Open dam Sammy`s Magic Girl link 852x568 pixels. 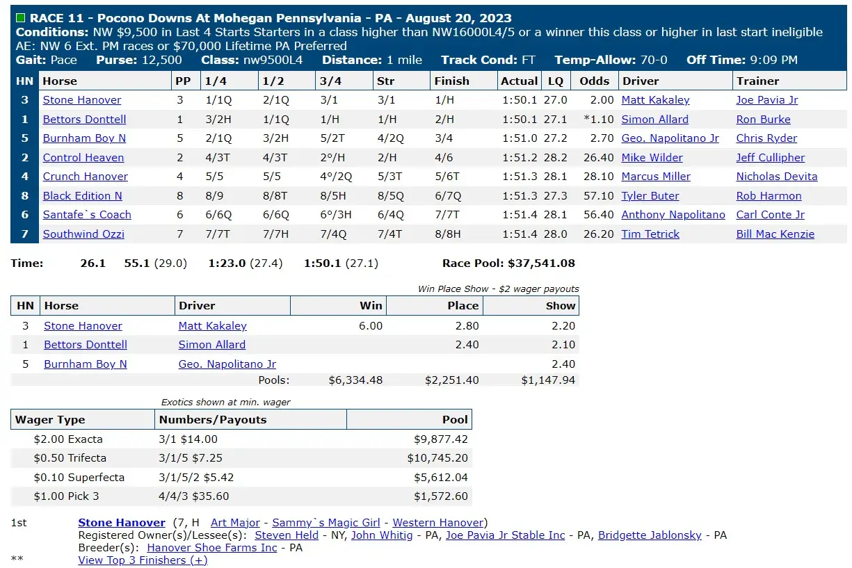(328, 523)
